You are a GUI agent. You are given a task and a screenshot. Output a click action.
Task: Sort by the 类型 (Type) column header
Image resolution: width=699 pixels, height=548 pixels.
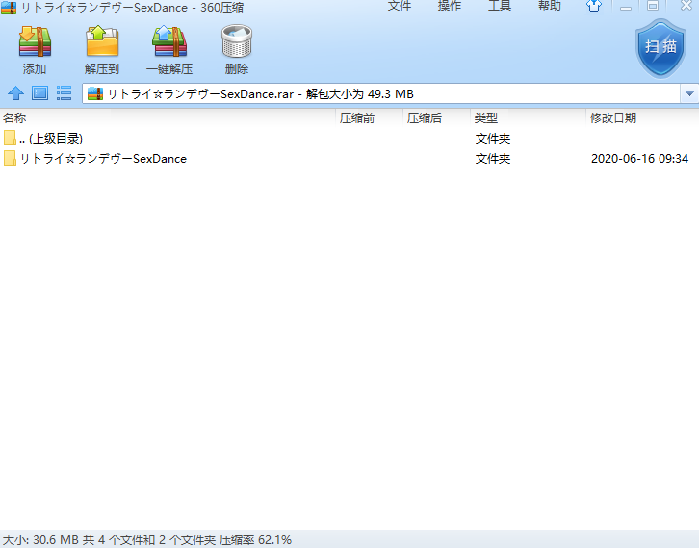point(486,118)
